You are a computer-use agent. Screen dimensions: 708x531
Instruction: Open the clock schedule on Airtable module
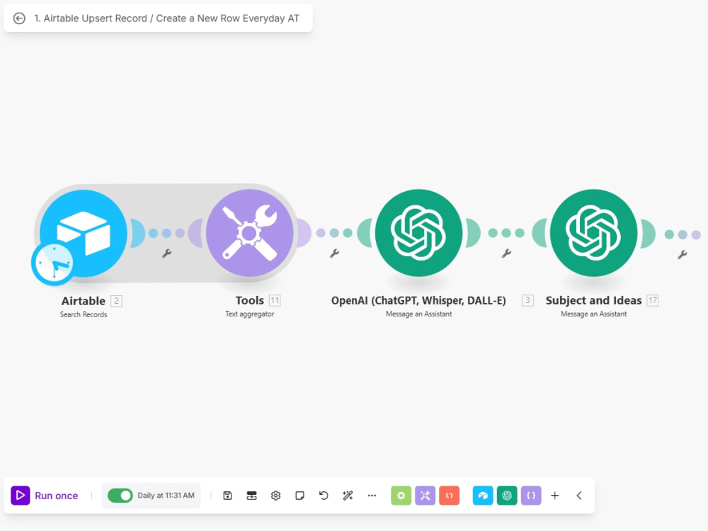(53, 263)
